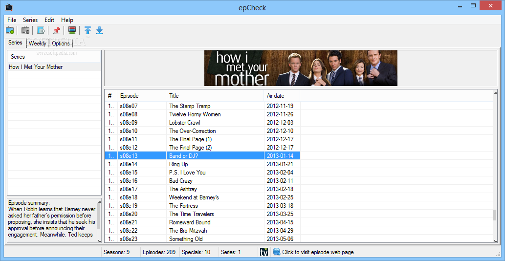
Task: Click inside the Episode summary text box
Action: [x=52, y=221]
